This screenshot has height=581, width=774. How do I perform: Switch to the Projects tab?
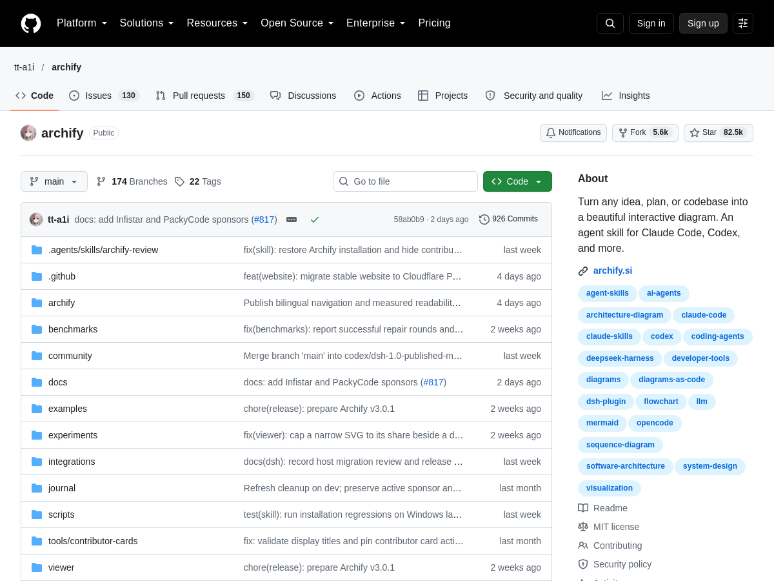click(442, 96)
